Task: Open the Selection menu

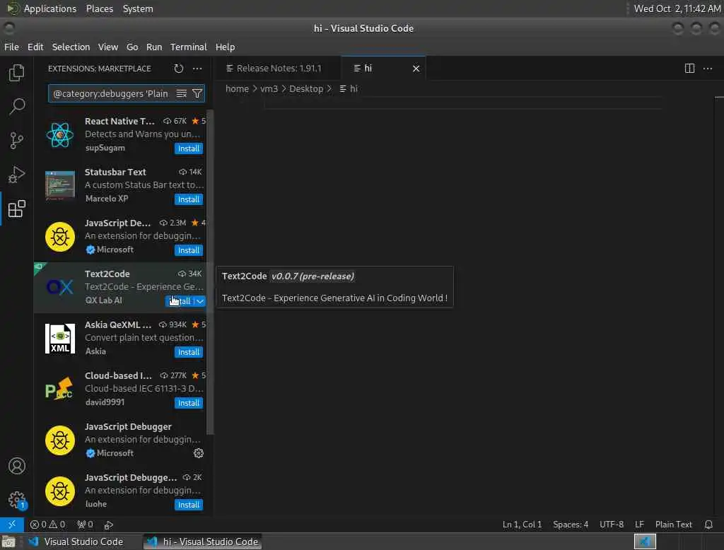Action: click(x=71, y=47)
